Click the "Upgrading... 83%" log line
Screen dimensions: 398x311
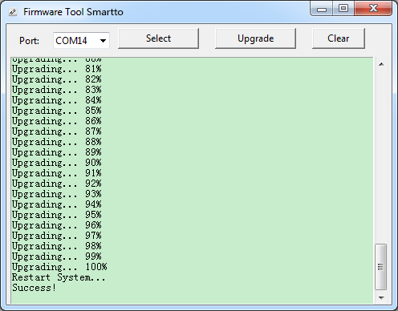pos(57,90)
